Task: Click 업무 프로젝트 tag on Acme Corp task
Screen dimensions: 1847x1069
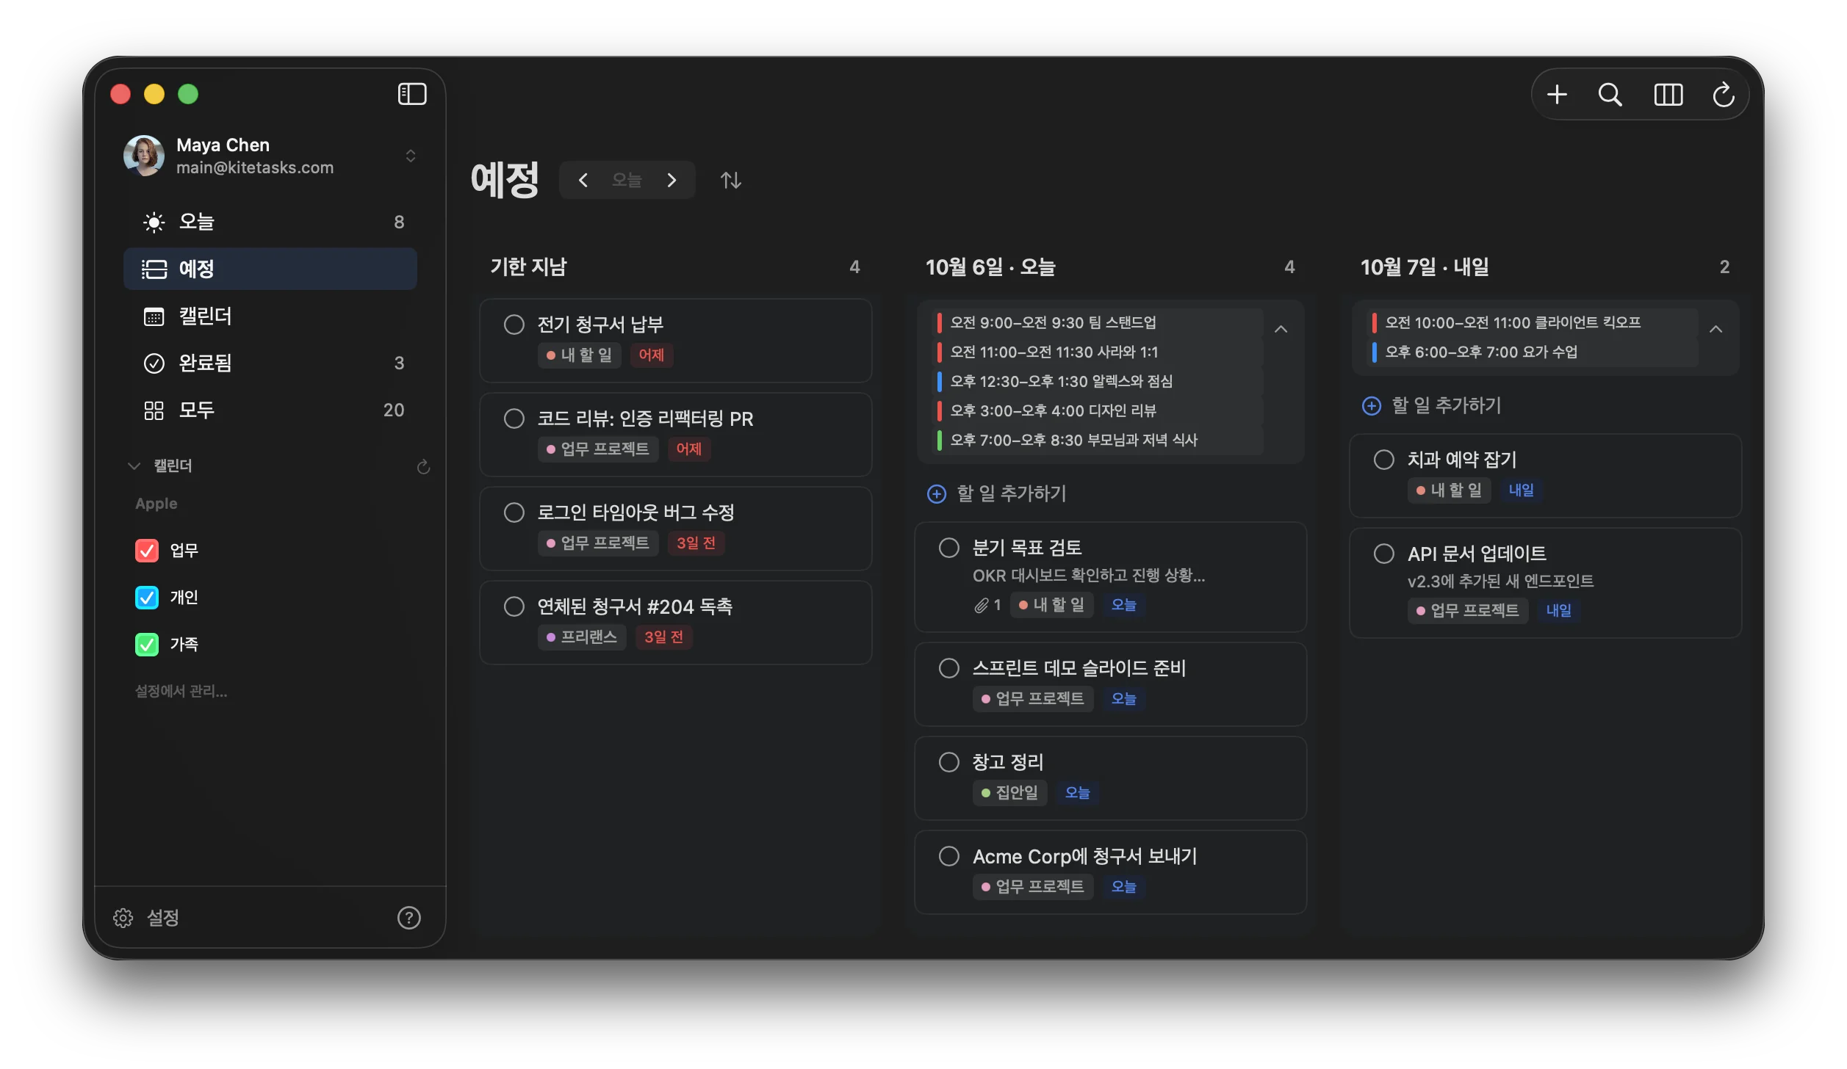Action: pos(1032,887)
